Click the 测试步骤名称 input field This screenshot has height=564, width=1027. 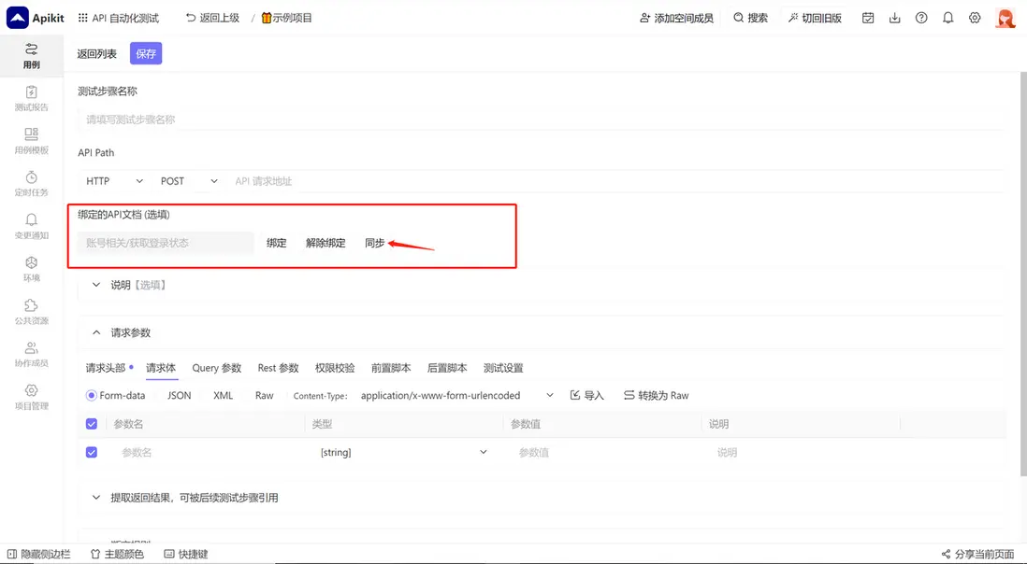540,120
